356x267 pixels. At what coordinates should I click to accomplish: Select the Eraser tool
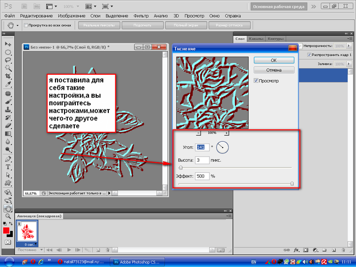point(8,126)
